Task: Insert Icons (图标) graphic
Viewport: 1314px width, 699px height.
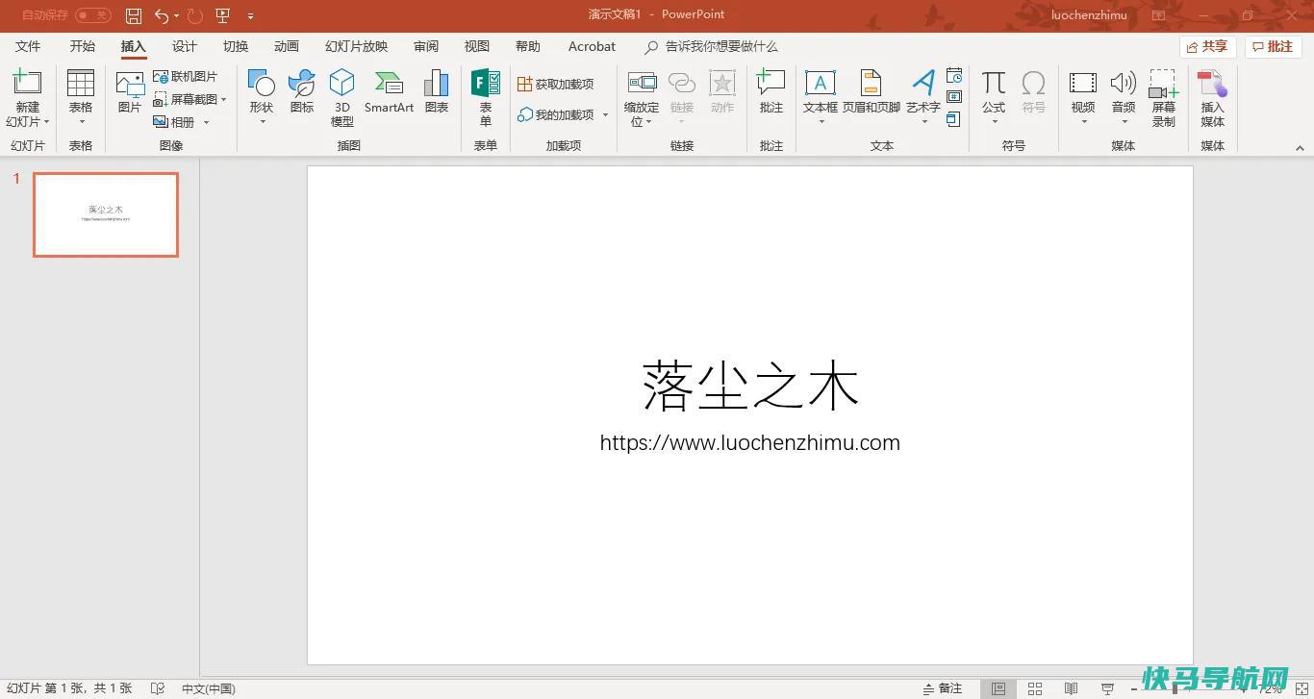Action: coord(302,93)
